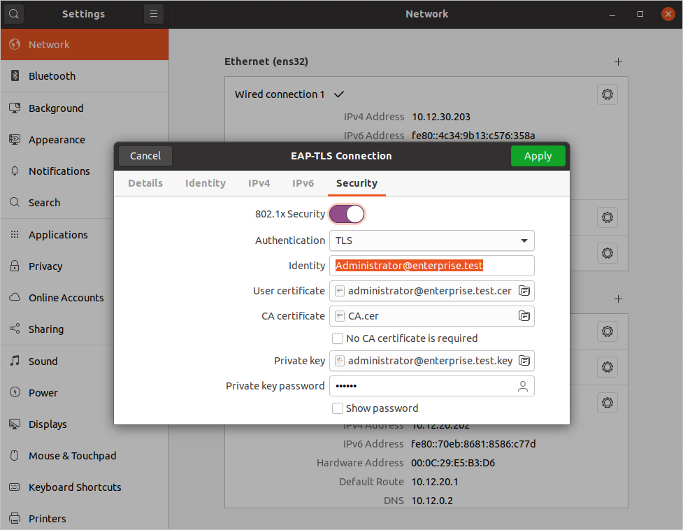Image resolution: width=683 pixels, height=530 pixels.
Task: Click the CA certificate file browse icon
Action: click(524, 316)
